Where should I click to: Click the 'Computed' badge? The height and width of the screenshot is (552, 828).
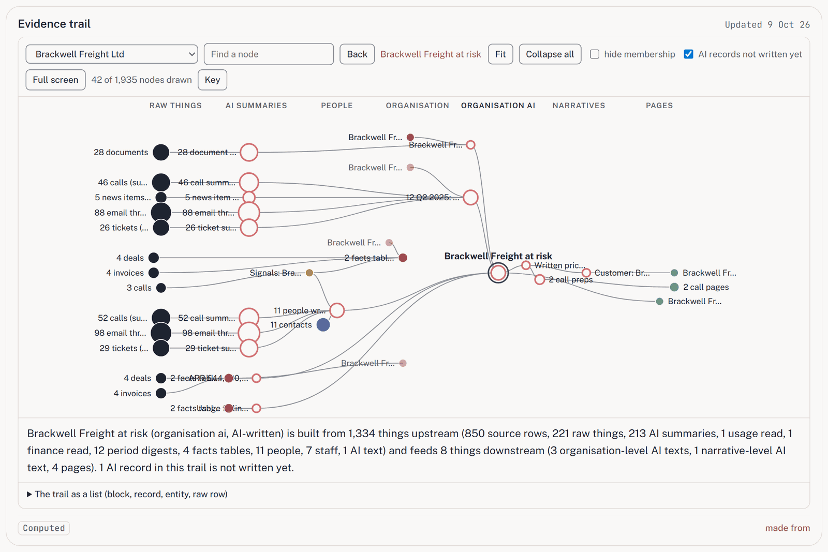click(44, 528)
